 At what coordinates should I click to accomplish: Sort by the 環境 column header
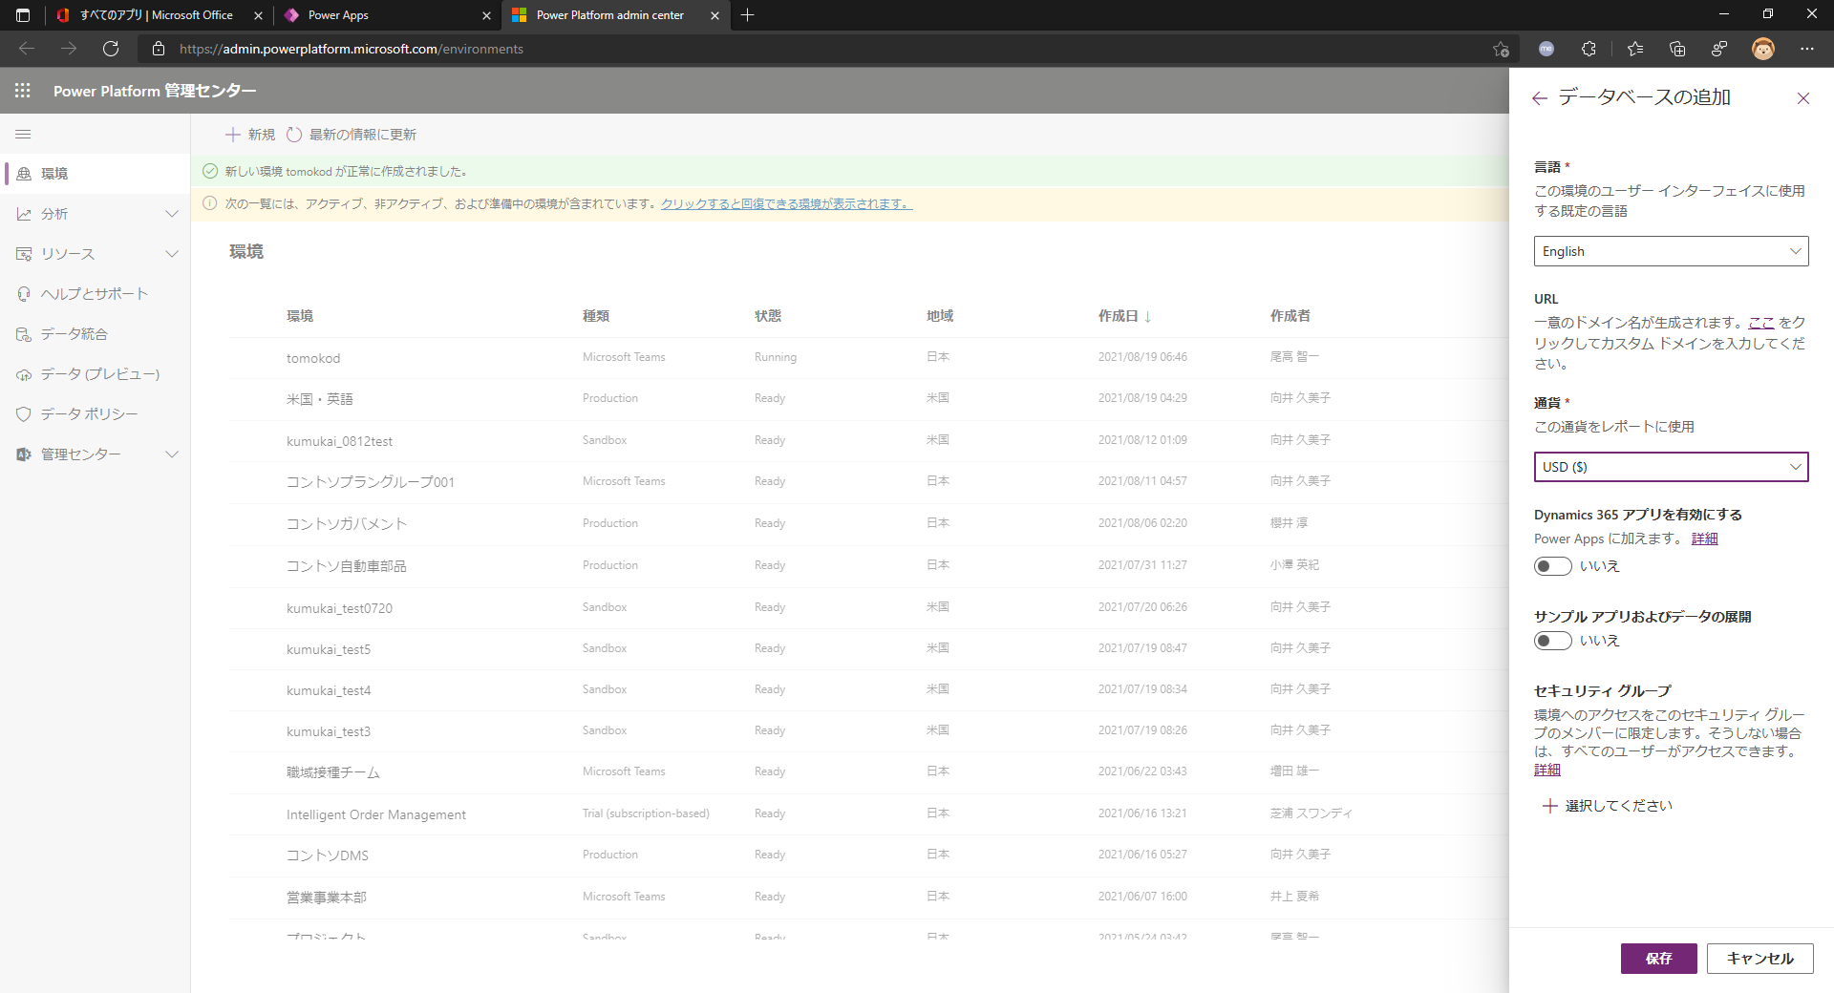coord(300,316)
